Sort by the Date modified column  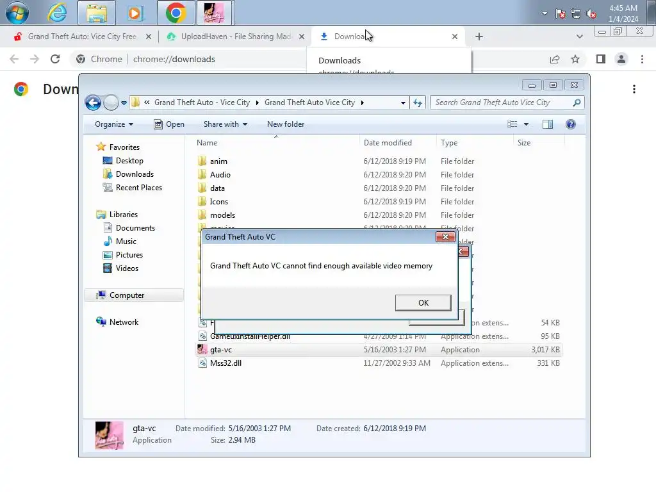(397, 143)
